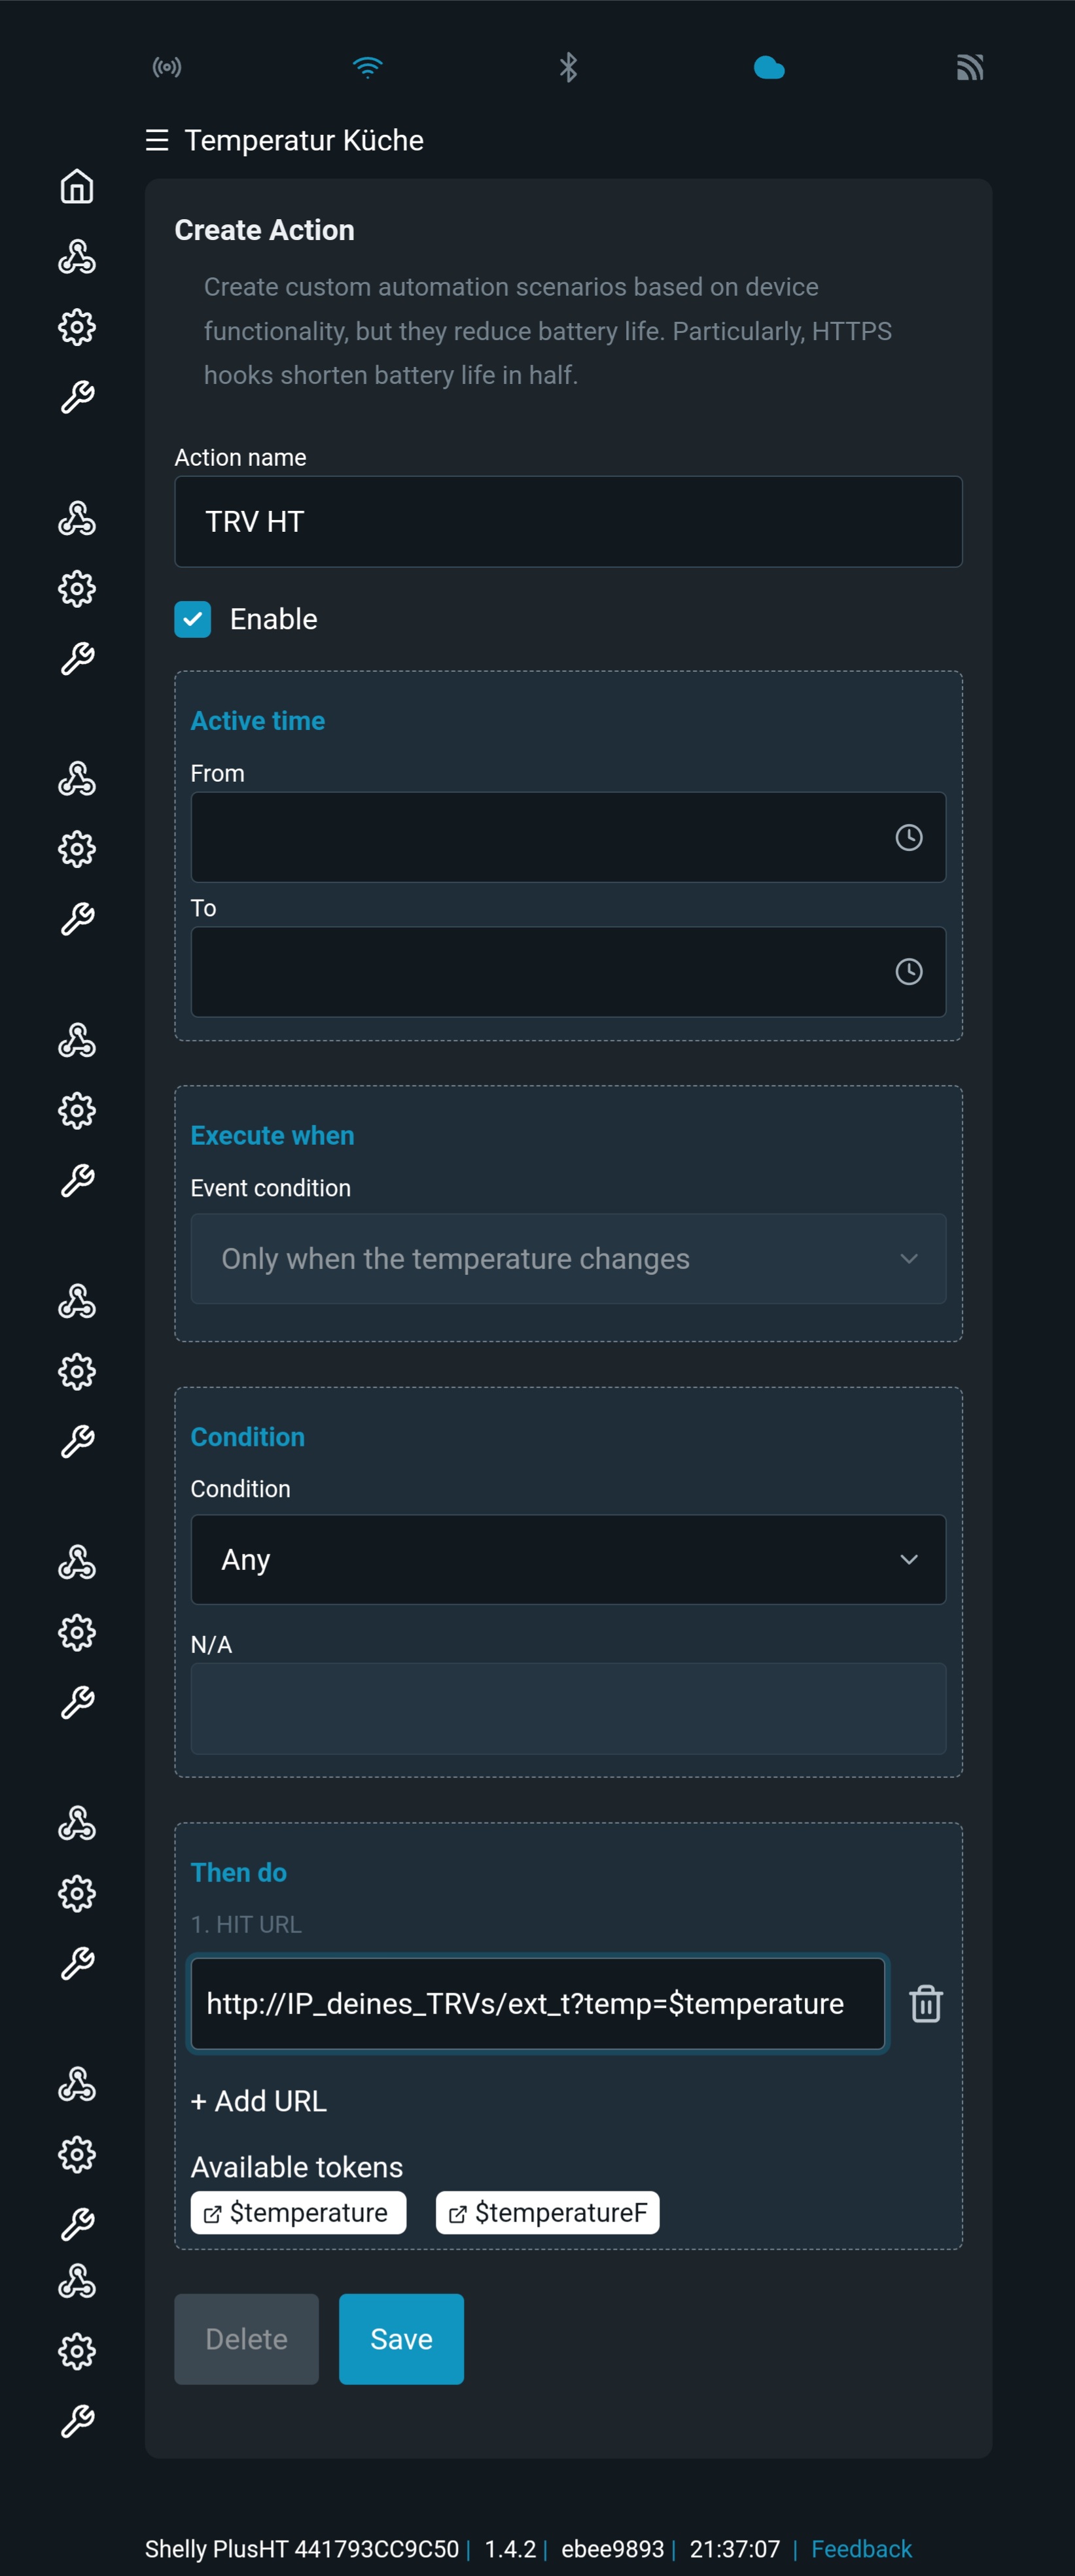Open the From time picker clock
The image size is (1075, 2576).
pyautogui.click(x=908, y=837)
